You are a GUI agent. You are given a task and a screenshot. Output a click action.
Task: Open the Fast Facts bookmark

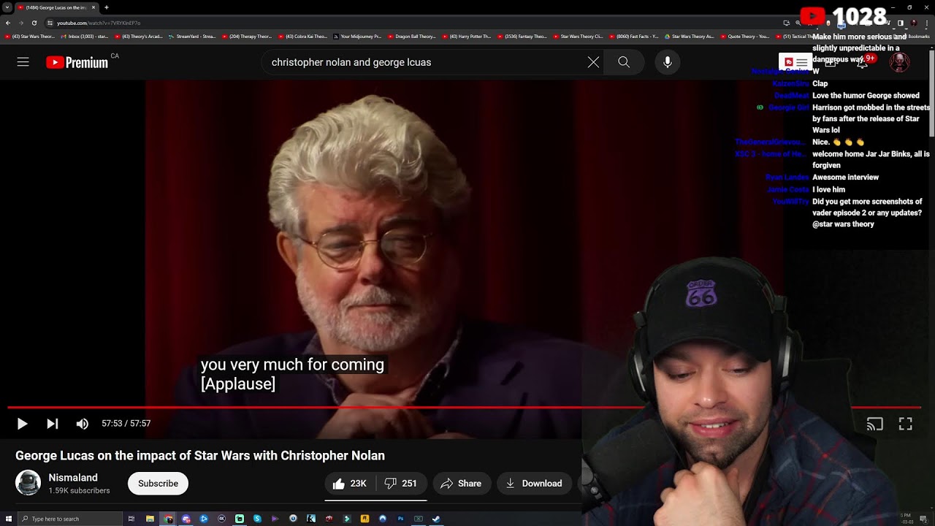632,37
